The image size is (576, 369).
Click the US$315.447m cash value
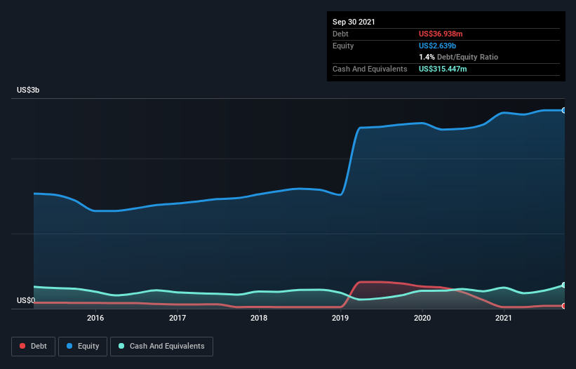(x=443, y=69)
